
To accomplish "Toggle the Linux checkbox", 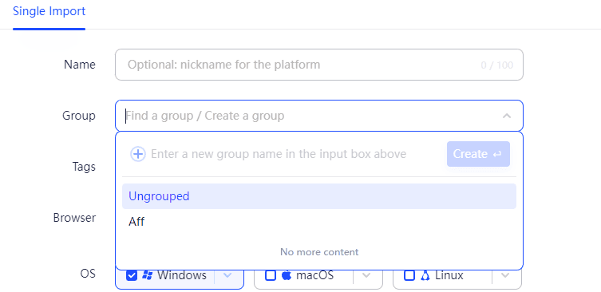I will [x=409, y=275].
